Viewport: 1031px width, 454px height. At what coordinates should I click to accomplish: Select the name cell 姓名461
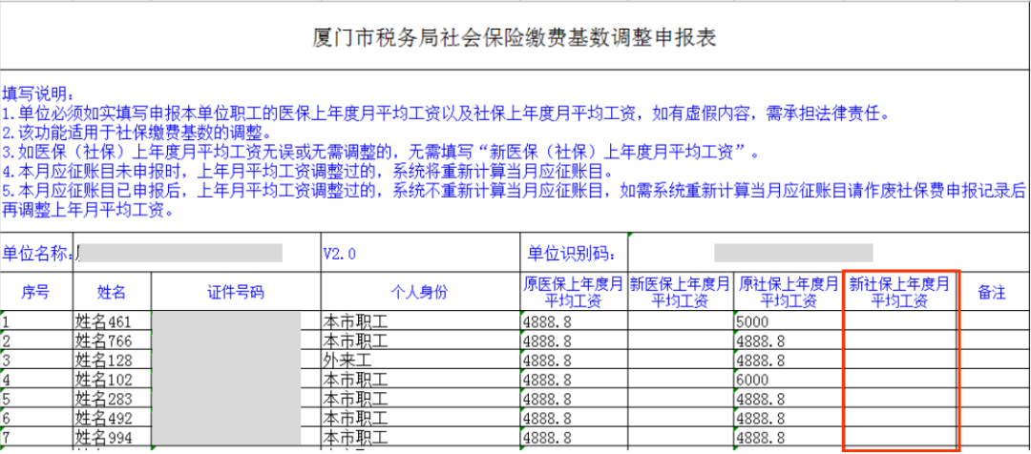point(112,321)
